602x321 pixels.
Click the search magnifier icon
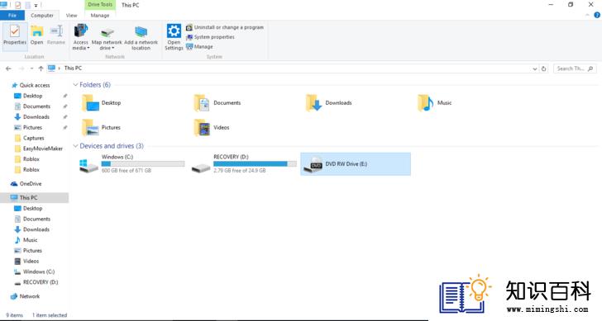[x=590, y=68]
